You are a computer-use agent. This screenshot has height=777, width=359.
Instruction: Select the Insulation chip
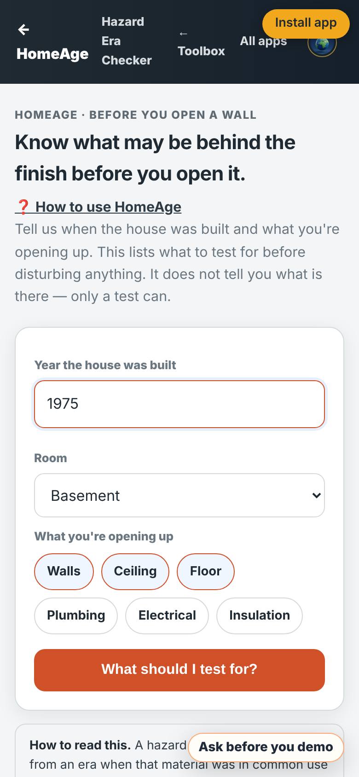click(x=260, y=615)
